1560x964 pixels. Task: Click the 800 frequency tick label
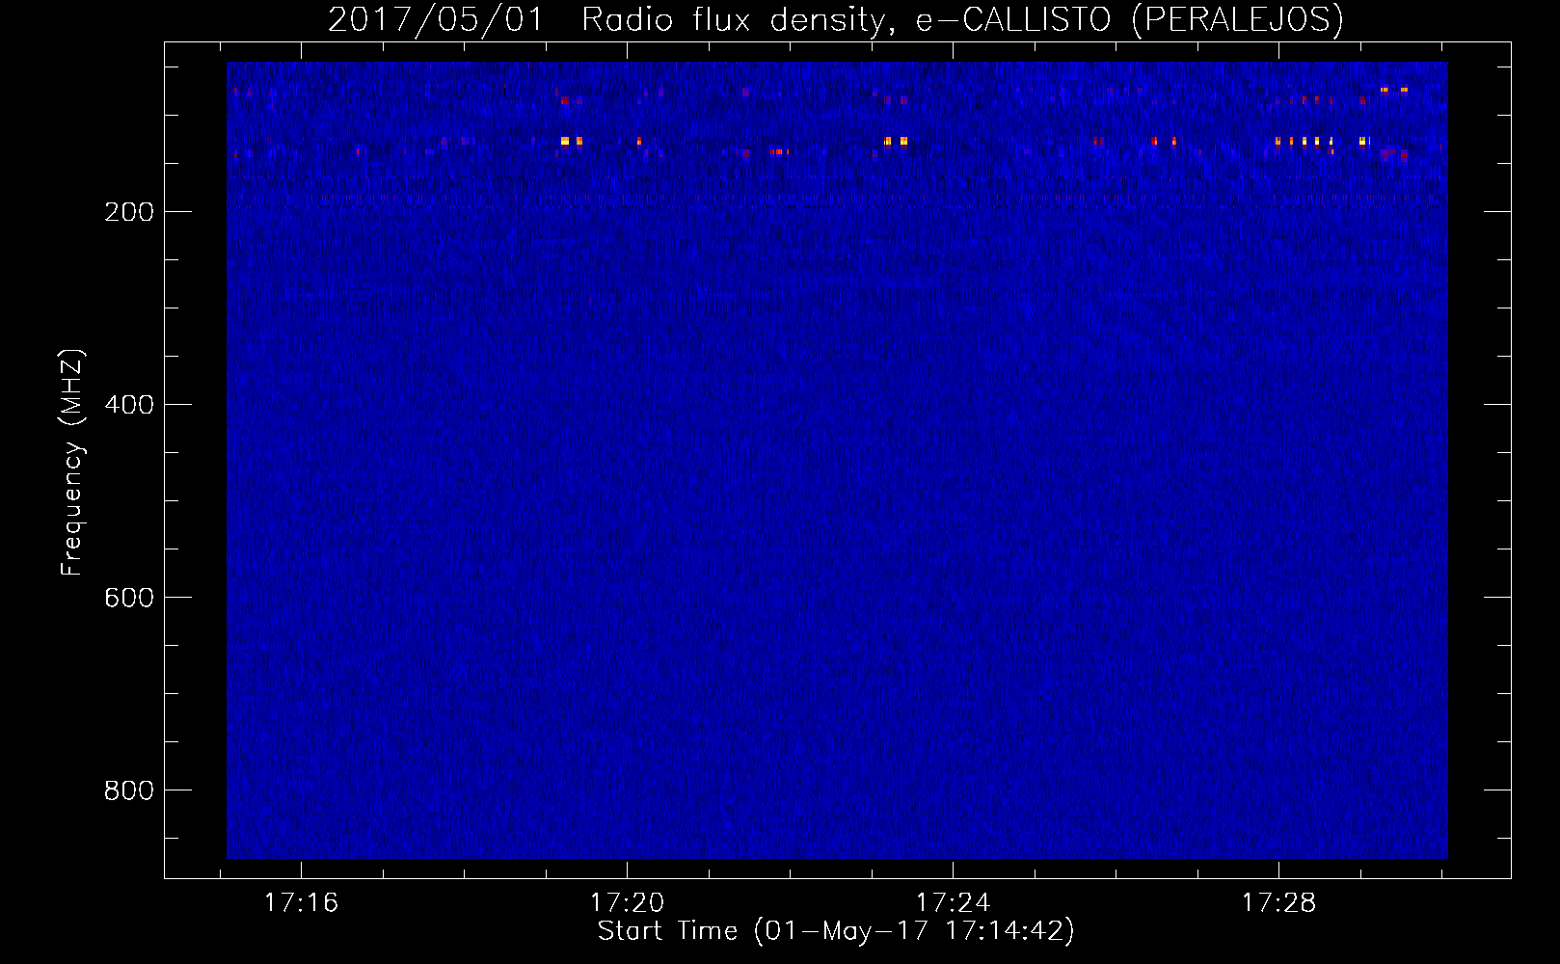click(129, 790)
